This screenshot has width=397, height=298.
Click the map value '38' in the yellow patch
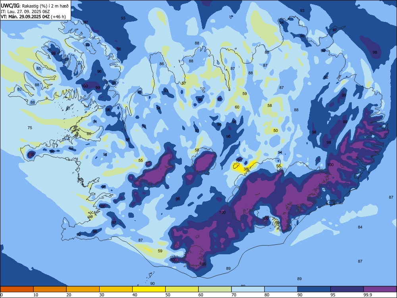tap(246, 169)
